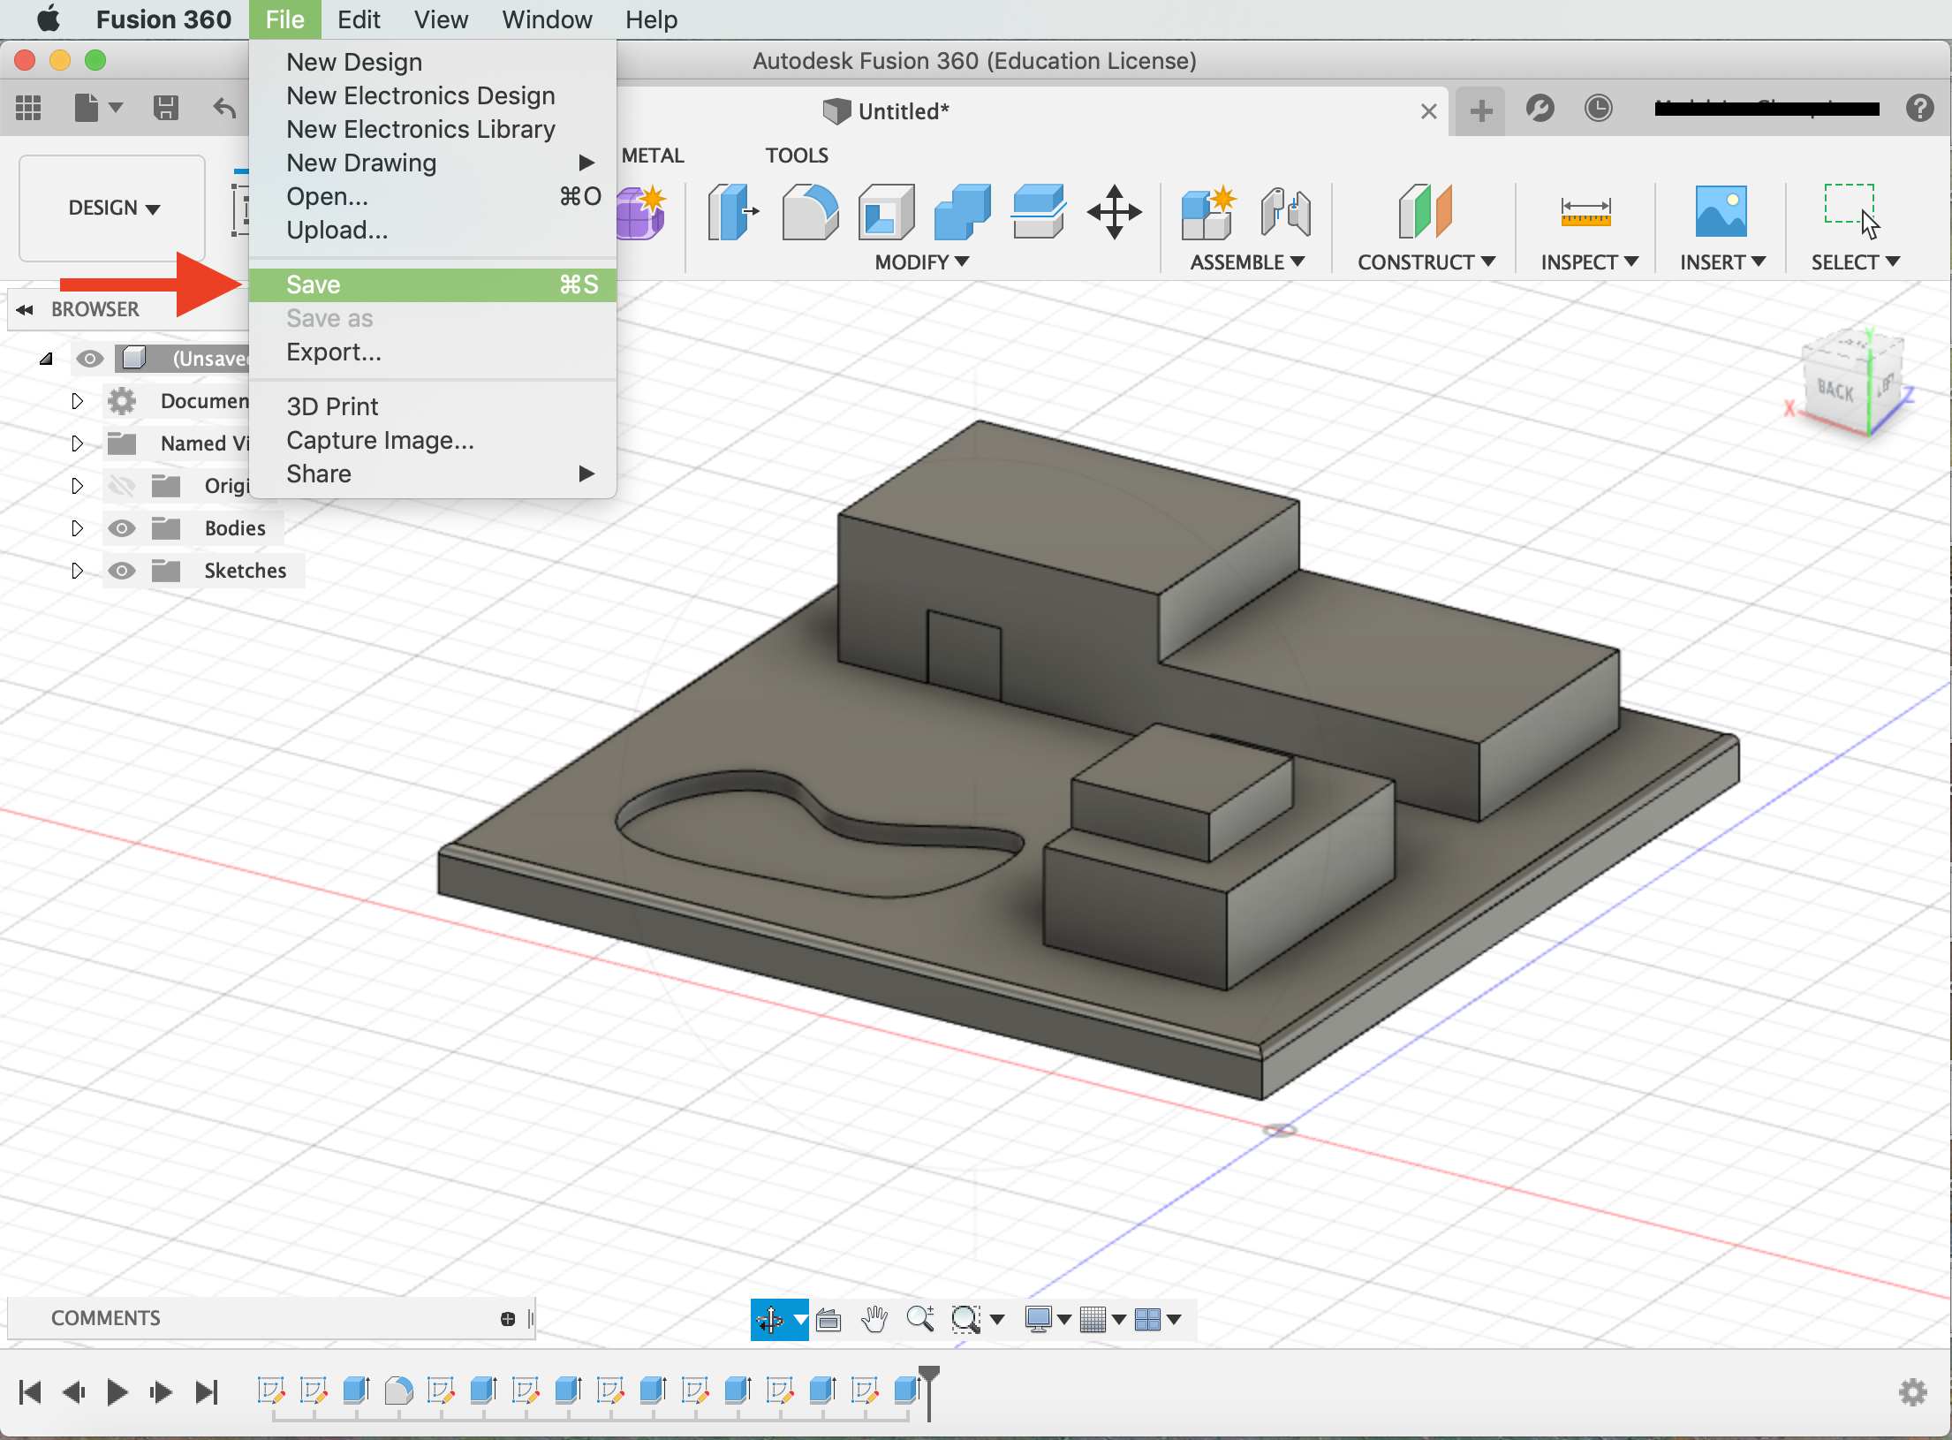Select the Press Pull tool icon
The image size is (1952, 1440).
(733, 212)
